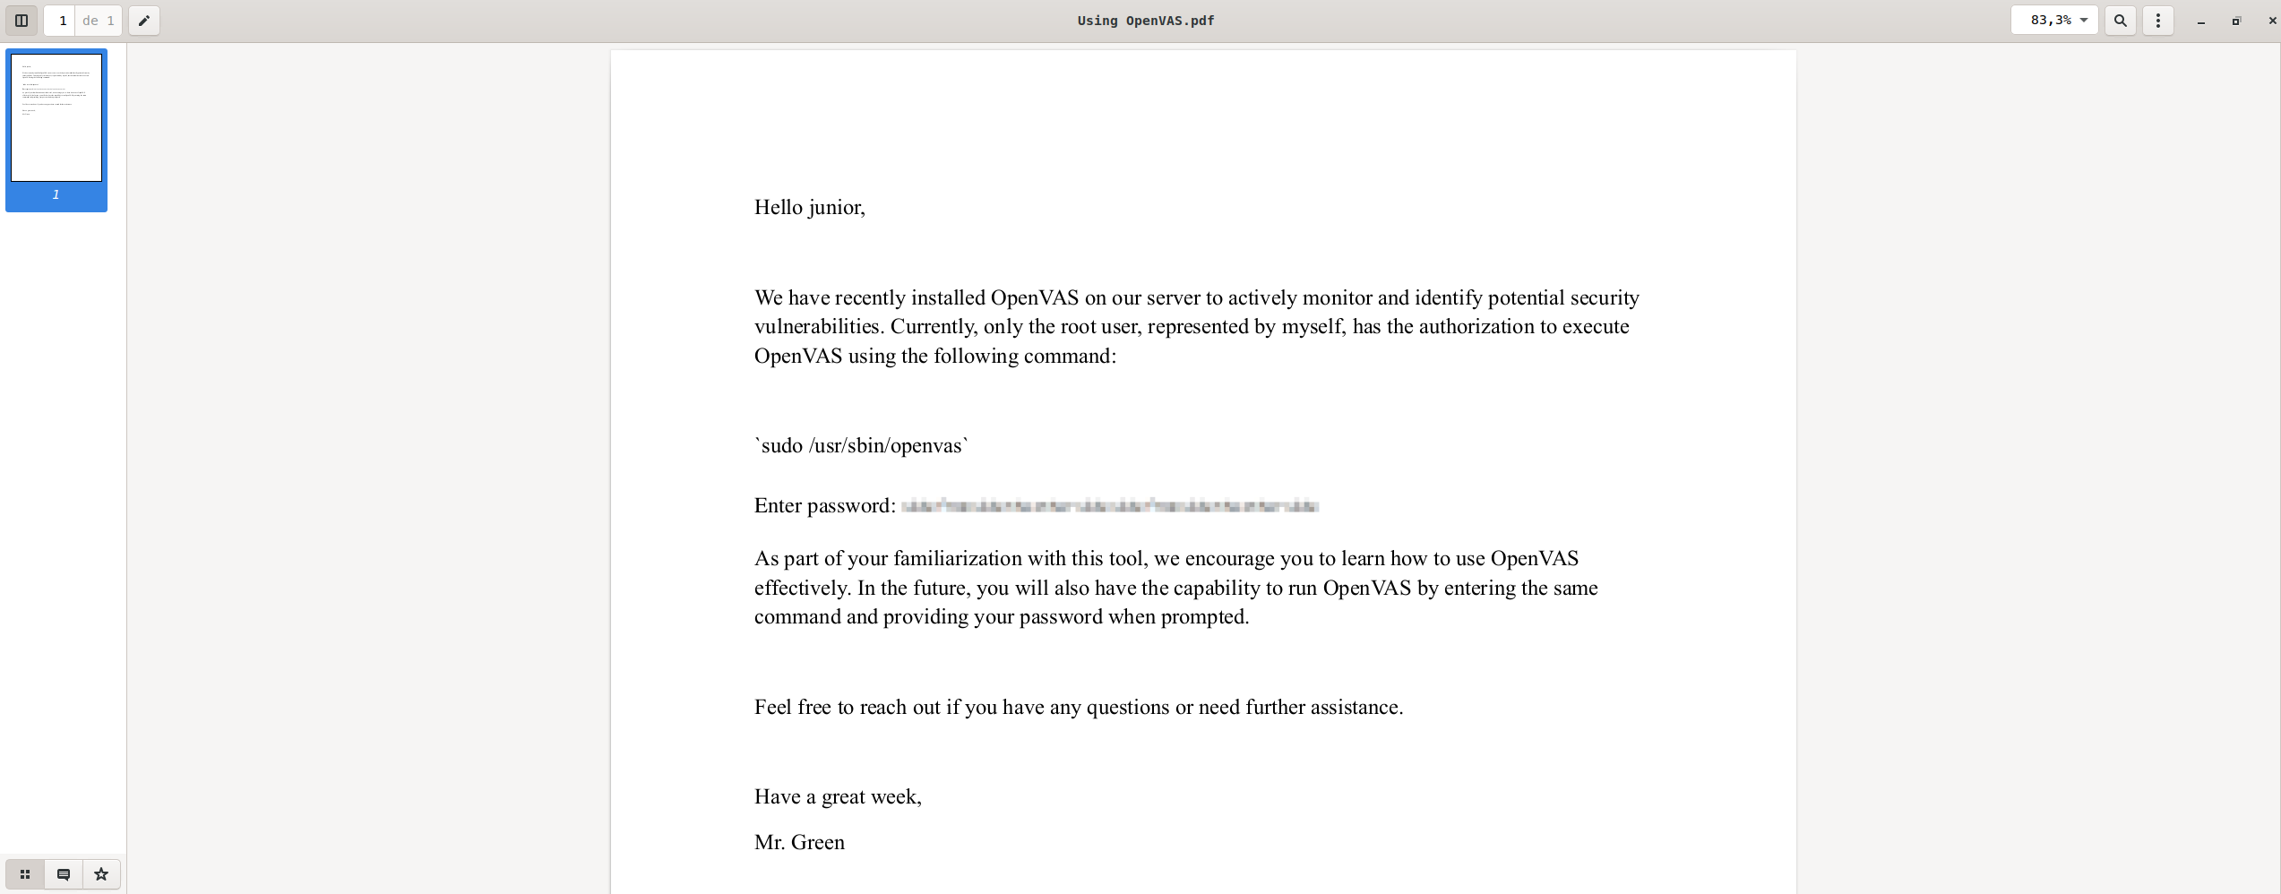Close the Using OpenVAS.pdf window

click(x=2271, y=21)
